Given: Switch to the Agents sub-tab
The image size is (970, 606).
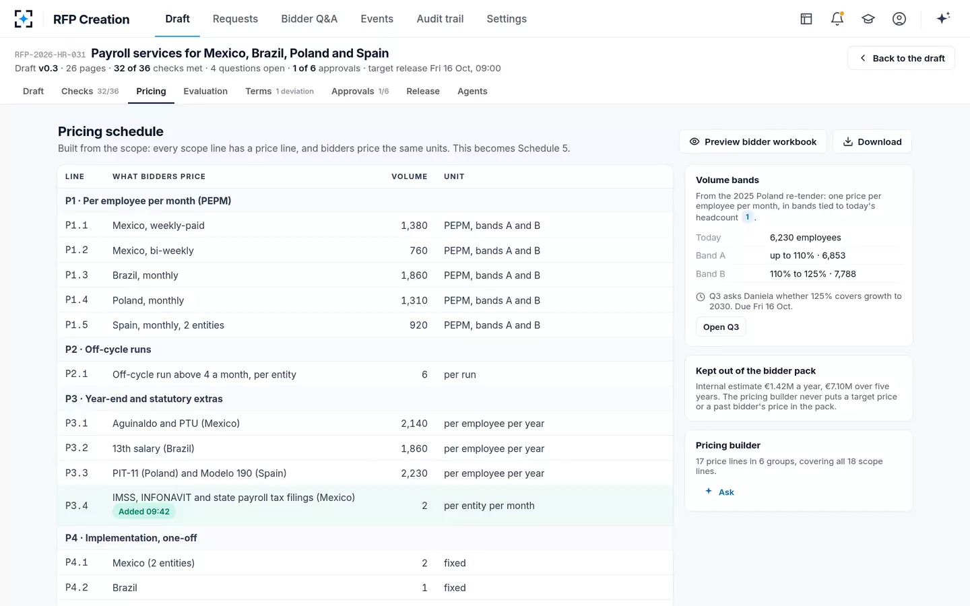Looking at the screenshot, I should click(472, 91).
